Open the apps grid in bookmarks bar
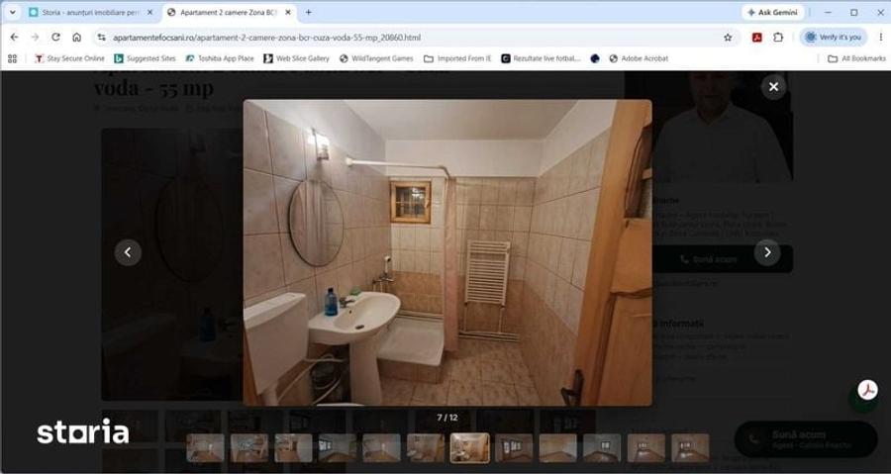 click(12, 58)
